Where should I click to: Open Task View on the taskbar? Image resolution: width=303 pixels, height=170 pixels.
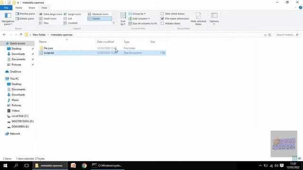27,166
